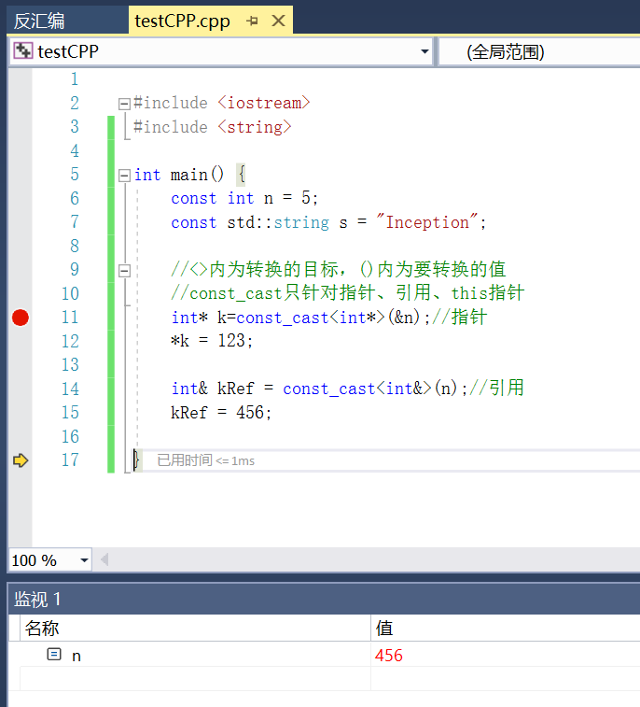Click const_cast<int&> on line 14
This screenshot has height=707, width=640.
pyautogui.click(x=357, y=389)
